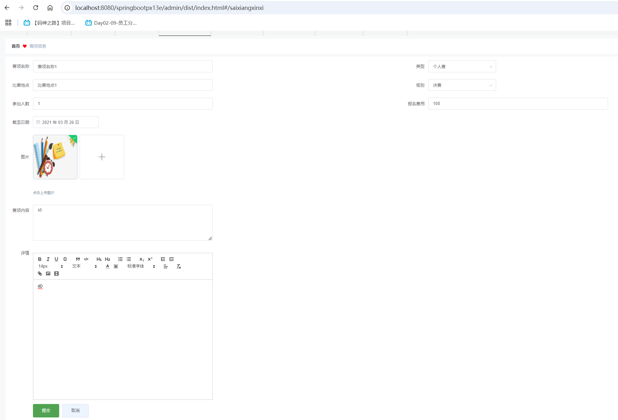Click the 参加人数 input field
This screenshot has width=618, height=420.
(123, 103)
